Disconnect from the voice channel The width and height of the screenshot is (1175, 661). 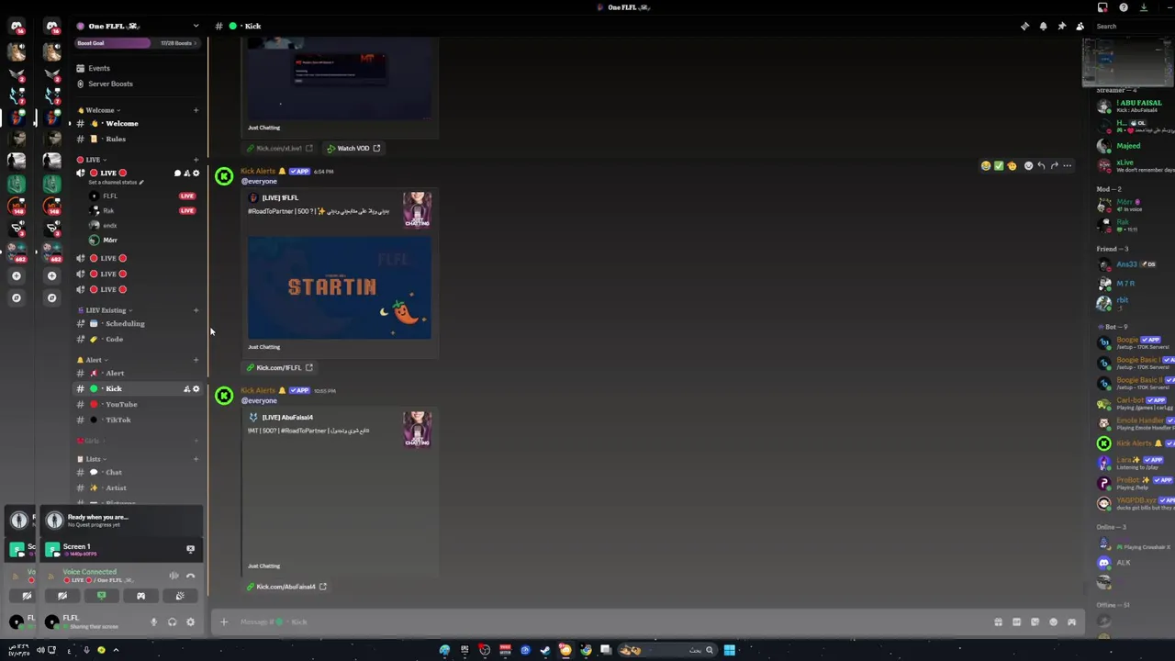tap(190, 576)
